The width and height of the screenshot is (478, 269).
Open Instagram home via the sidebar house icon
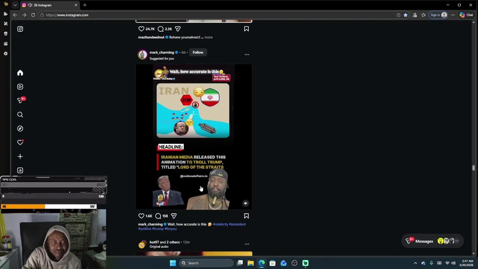[20, 73]
